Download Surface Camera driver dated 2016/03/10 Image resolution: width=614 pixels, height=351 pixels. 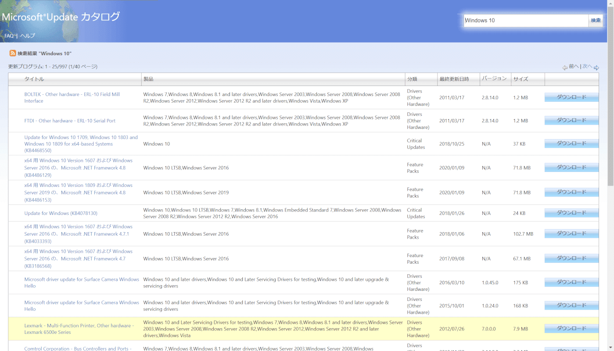[x=571, y=283]
